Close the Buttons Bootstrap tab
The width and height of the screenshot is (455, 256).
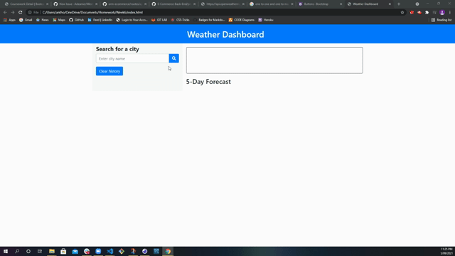[x=341, y=4]
